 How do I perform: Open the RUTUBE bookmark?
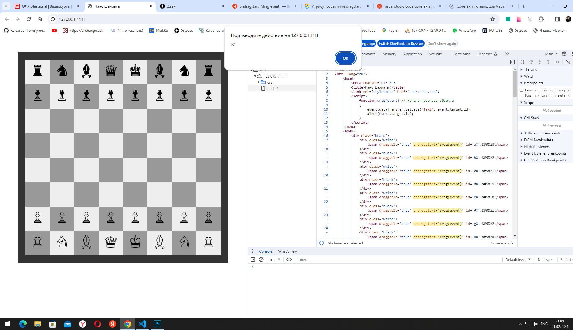tap(492, 31)
